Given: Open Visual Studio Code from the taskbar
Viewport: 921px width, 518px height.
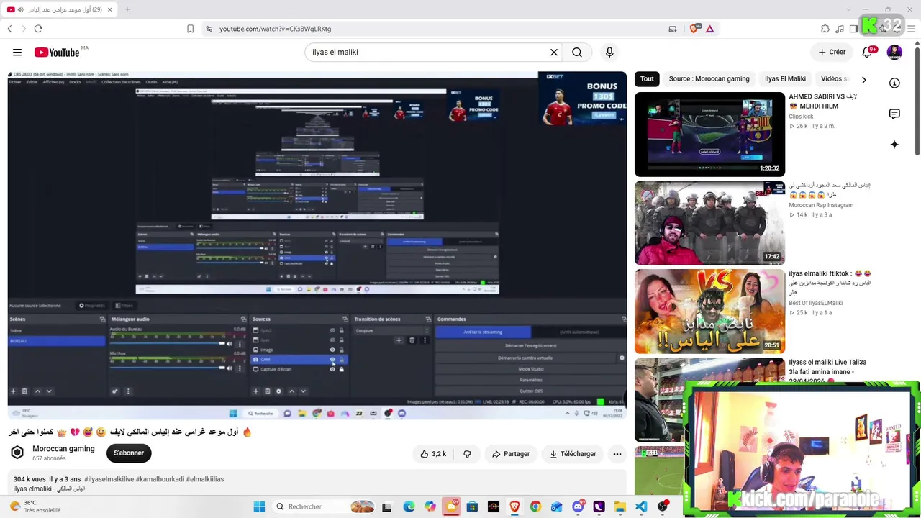Looking at the screenshot, I should 641,506.
